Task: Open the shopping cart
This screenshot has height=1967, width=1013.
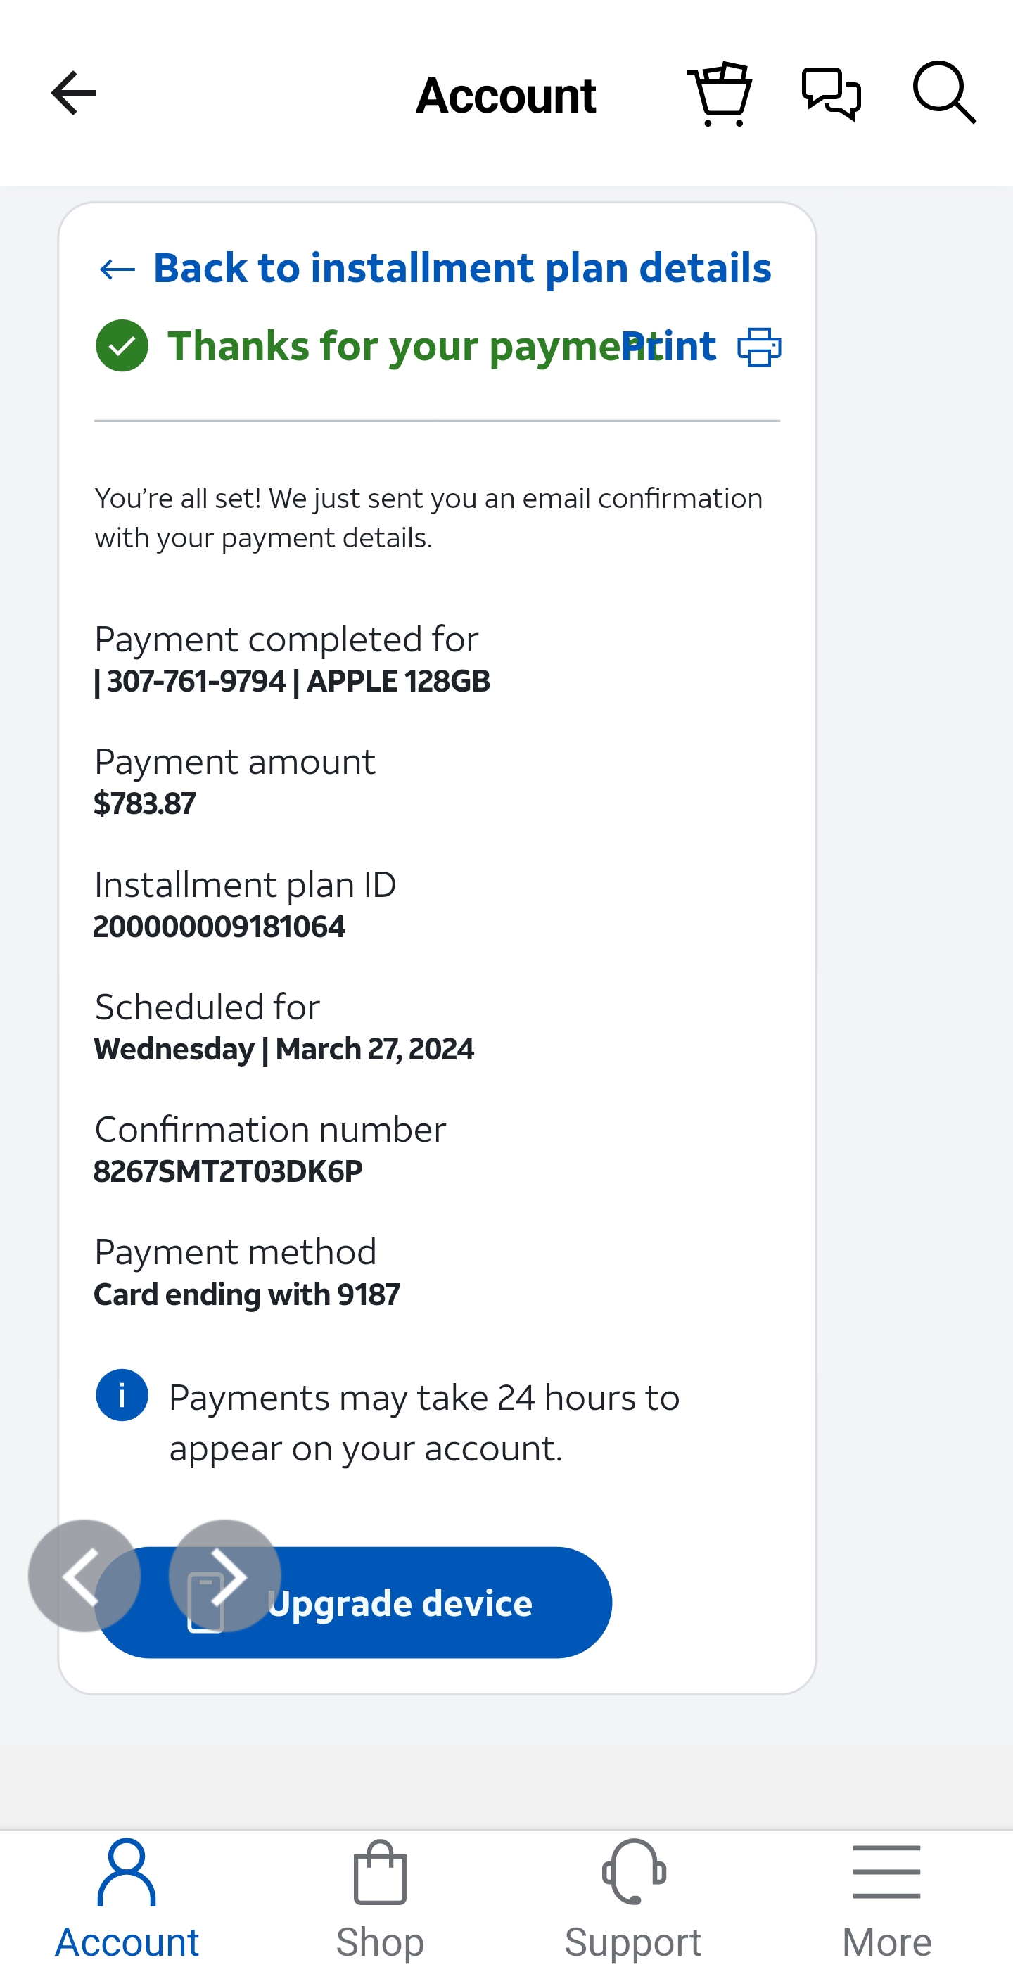Action: (x=719, y=93)
